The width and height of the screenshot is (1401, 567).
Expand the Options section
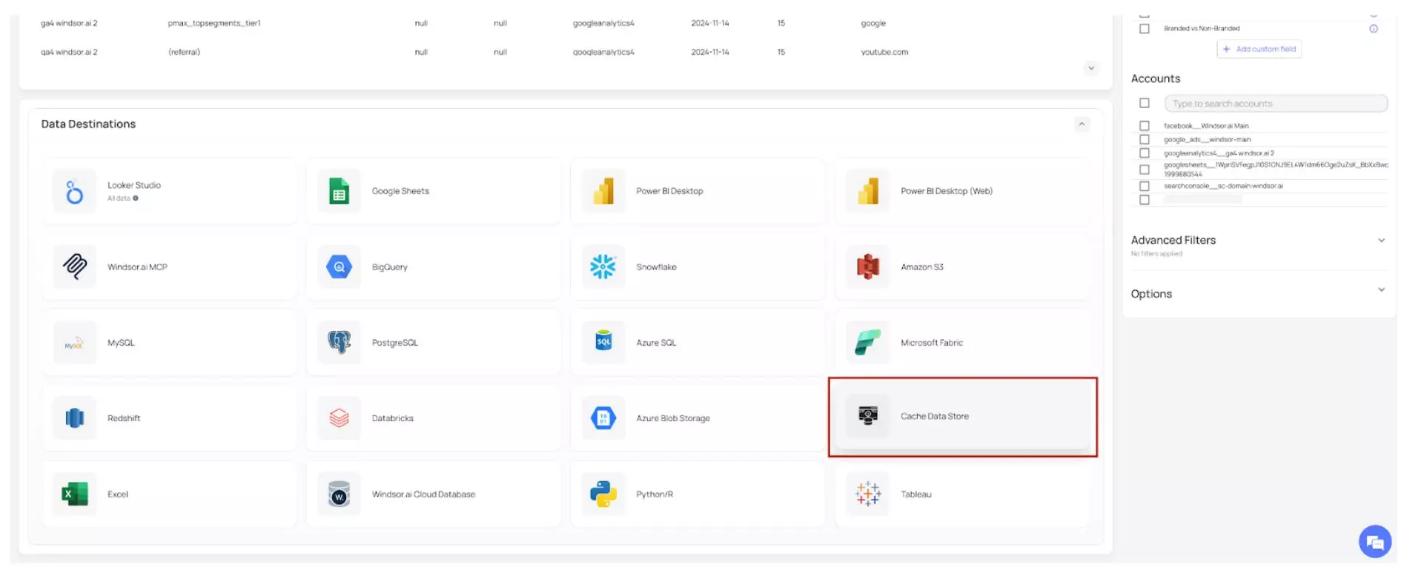[x=1381, y=290]
